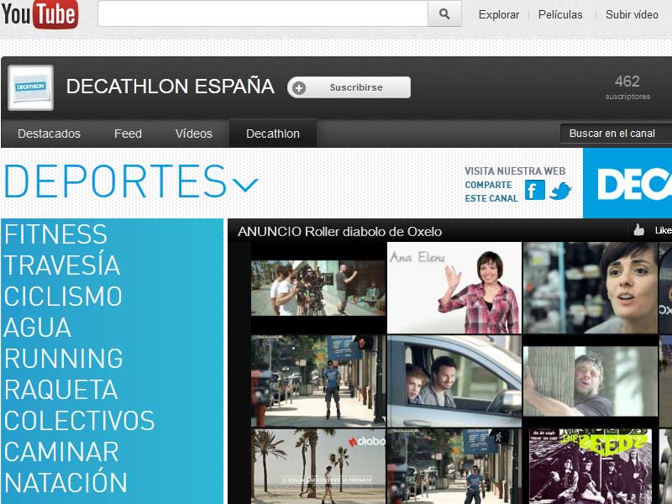Open the dark-haired woman close-up thumbnail
Image resolution: width=672 pixels, height=504 pixels.
(591, 287)
